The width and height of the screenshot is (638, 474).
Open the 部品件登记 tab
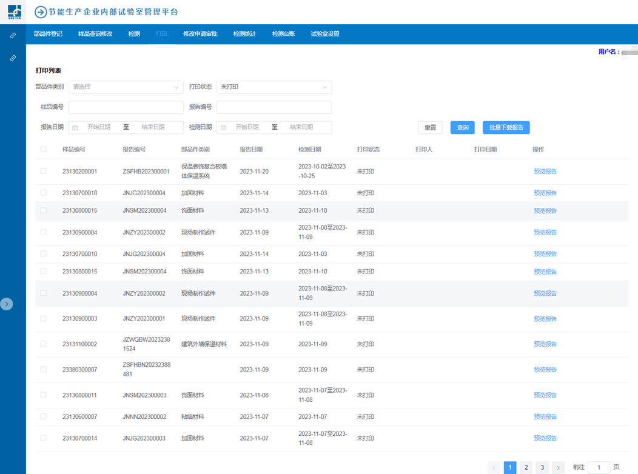[x=48, y=34]
